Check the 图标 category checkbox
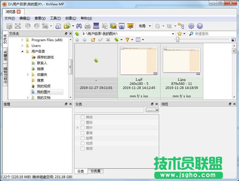Image resolution: width=239 pixels, height=181 pixels. (x=83, y=123)
